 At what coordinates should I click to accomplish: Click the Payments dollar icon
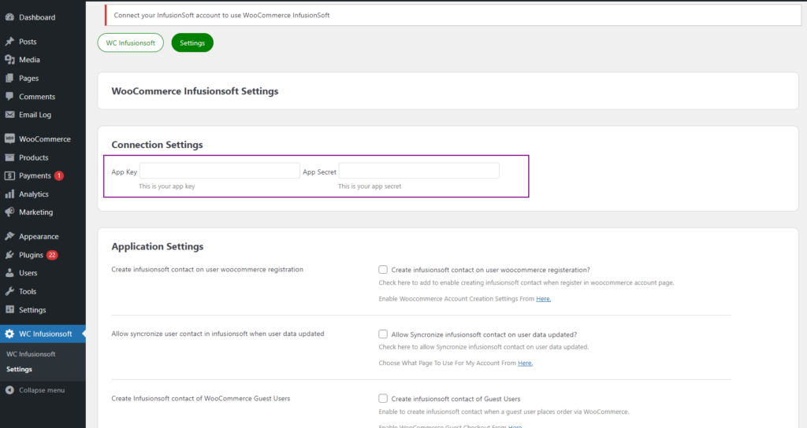9,175
